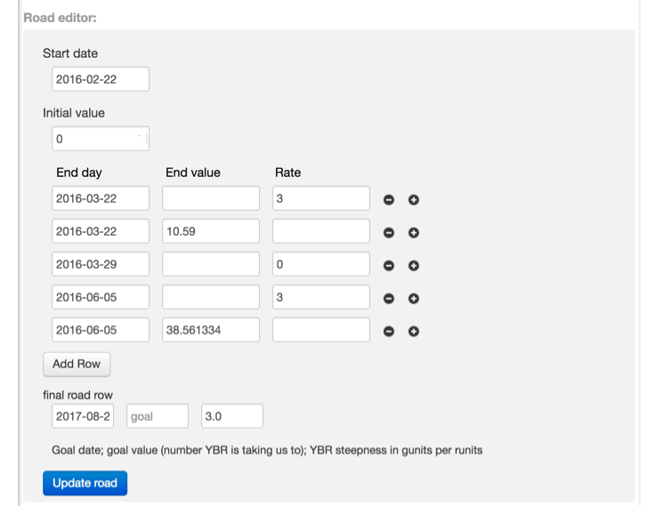Click plus icon on the 38.561334 row
Screen dimensions: 655x524
coord(414,331)
